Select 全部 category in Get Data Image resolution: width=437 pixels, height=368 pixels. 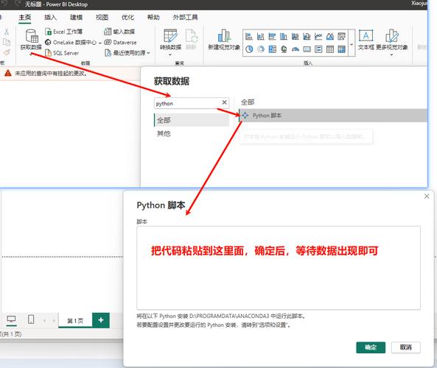(x=192, y=120)
